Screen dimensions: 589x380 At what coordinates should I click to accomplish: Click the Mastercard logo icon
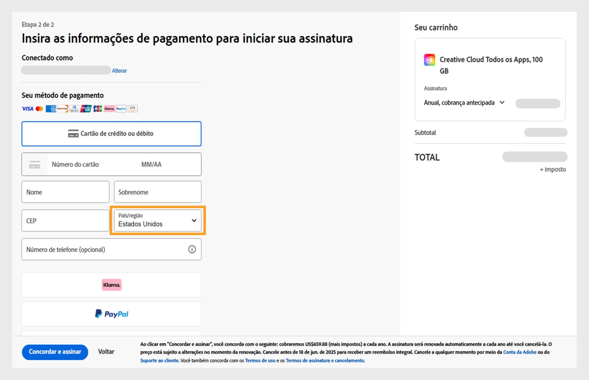39,109
